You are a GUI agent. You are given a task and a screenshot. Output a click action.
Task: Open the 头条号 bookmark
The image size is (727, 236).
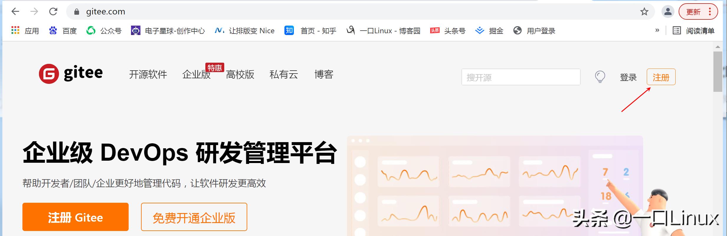[x=448, y=31]
